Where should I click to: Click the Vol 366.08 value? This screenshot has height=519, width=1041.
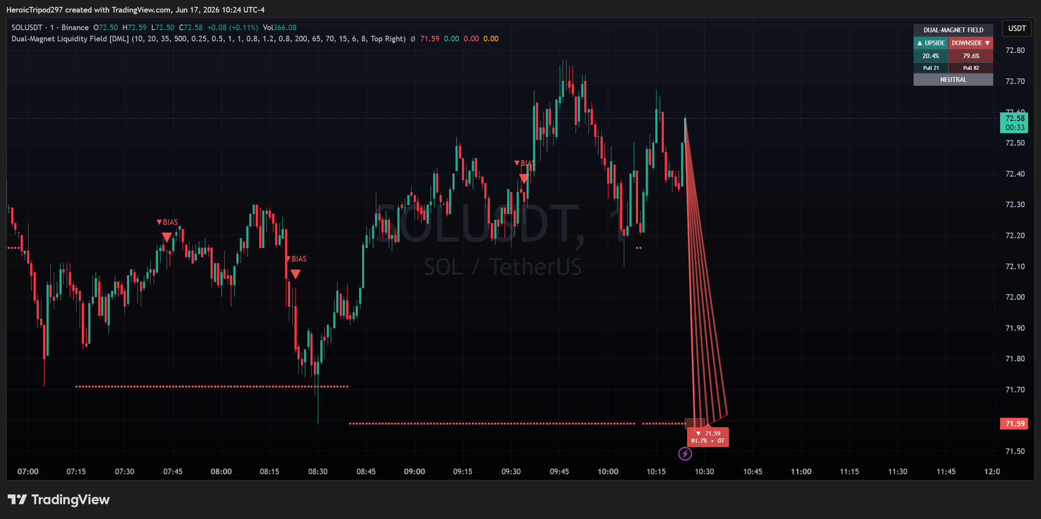point(279,28)
